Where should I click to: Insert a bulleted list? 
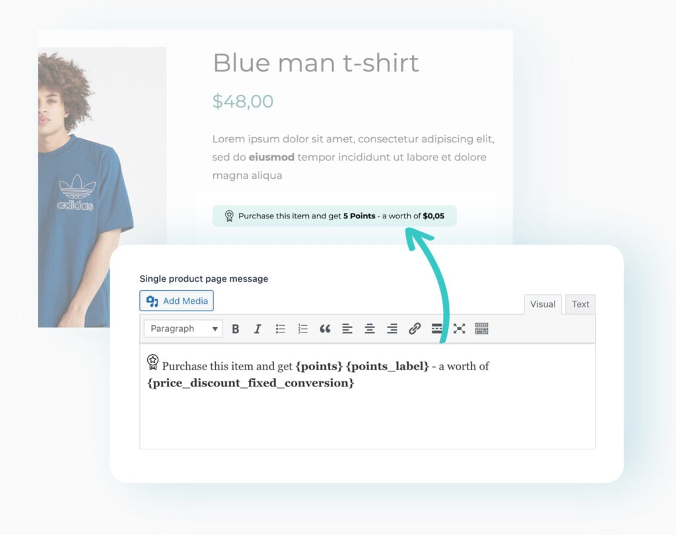click(281, 329)
